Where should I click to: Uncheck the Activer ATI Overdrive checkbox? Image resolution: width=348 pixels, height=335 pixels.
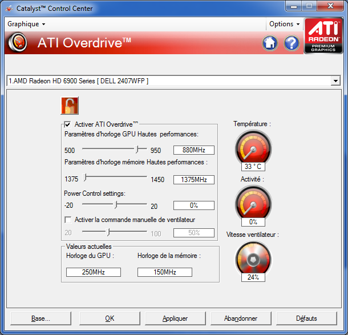tap(68, 124)
